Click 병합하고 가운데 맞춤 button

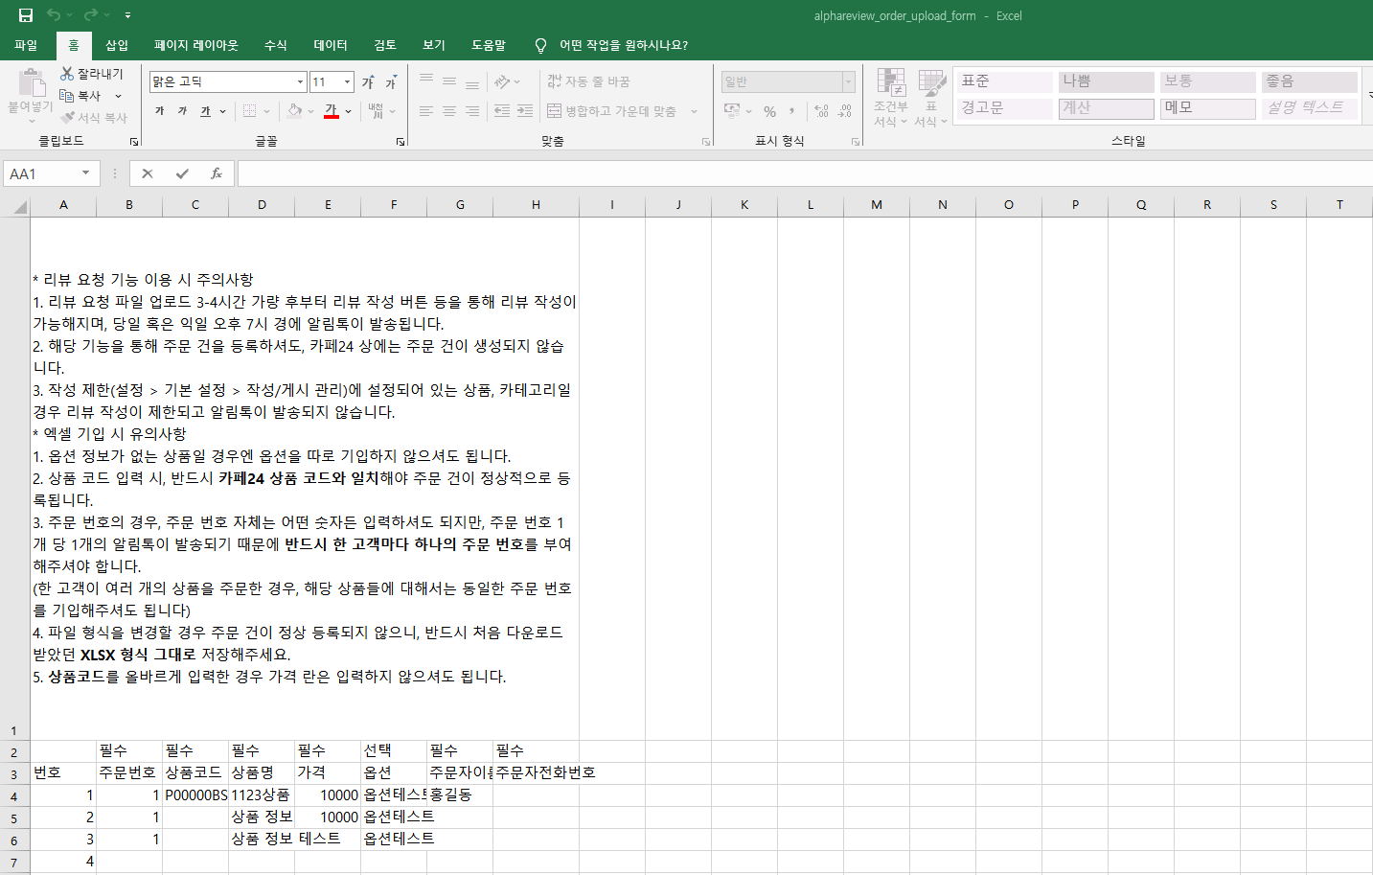[x=612, y=111]
